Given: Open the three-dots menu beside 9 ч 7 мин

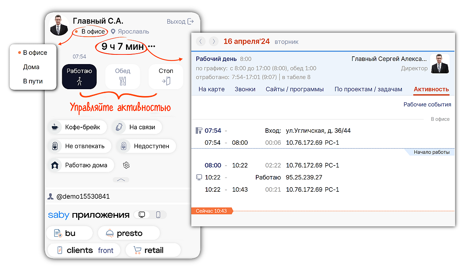Looking at the screenshot, I should [x=152, y=47].
